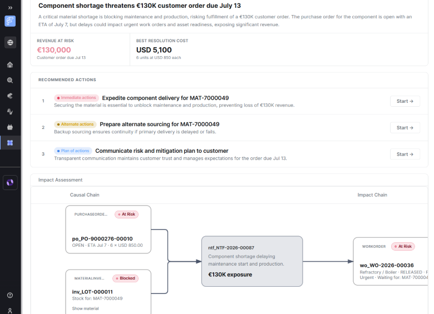Start the Prepare alternate sourcing action
This screenshot has height=314, width=434.
pos(405,128)
